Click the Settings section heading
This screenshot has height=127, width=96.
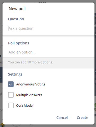(15, 74)
